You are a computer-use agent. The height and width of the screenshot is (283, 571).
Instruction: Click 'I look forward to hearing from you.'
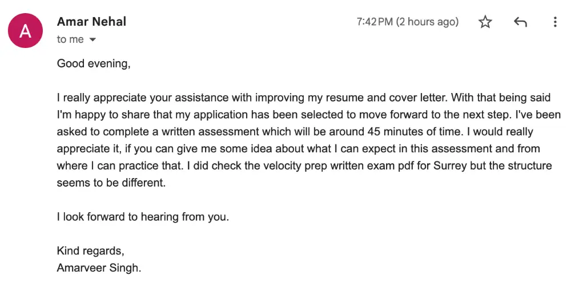pyautogui.click(x=143, y=217)
